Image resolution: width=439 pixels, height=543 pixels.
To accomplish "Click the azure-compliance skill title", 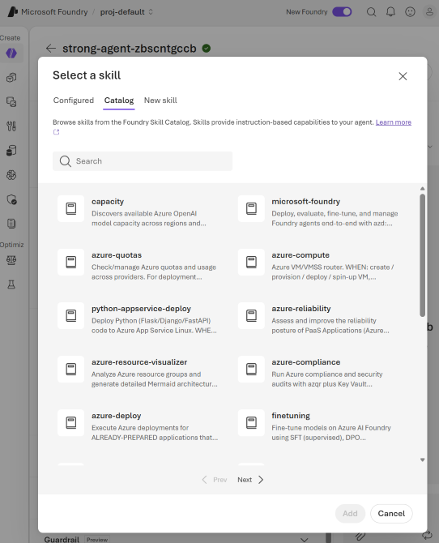I will (306, 362).
